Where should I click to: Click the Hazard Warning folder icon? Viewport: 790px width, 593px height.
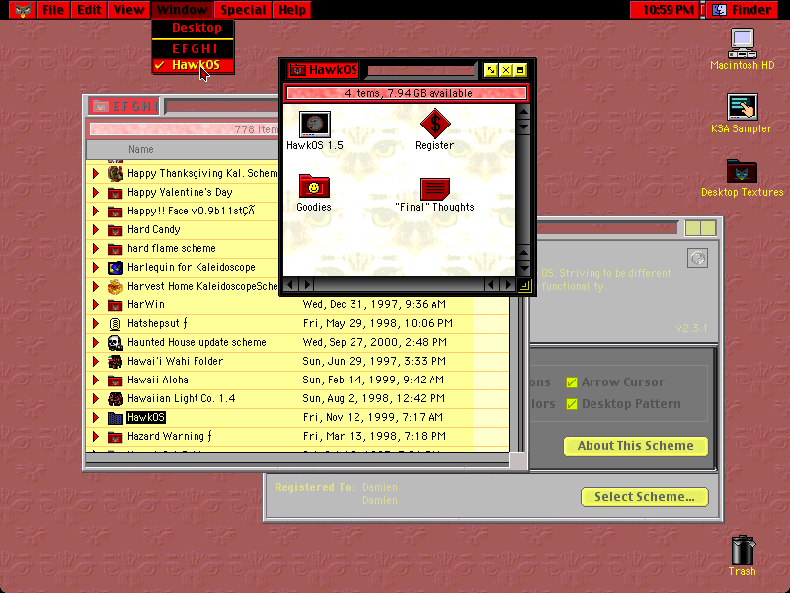(x=116, y=437)
